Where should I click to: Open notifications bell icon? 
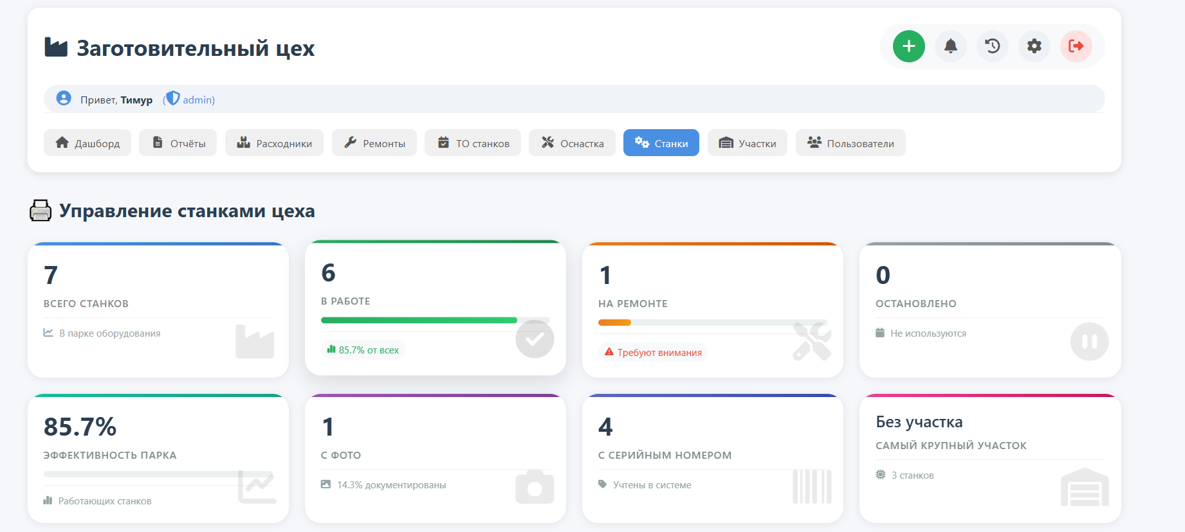pos(950,46)
